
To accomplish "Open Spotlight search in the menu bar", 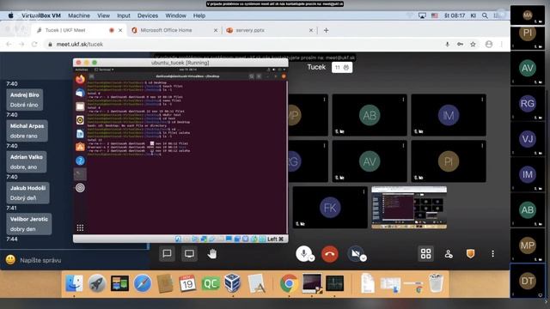I will (x=485, y=15).
